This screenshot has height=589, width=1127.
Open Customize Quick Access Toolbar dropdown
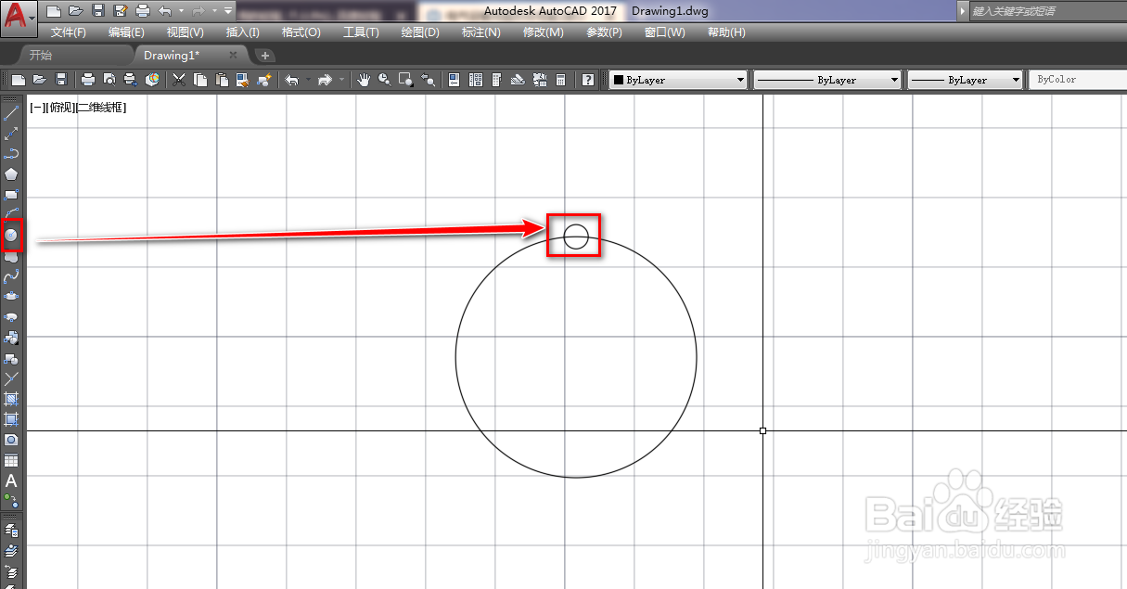[228, 11]
